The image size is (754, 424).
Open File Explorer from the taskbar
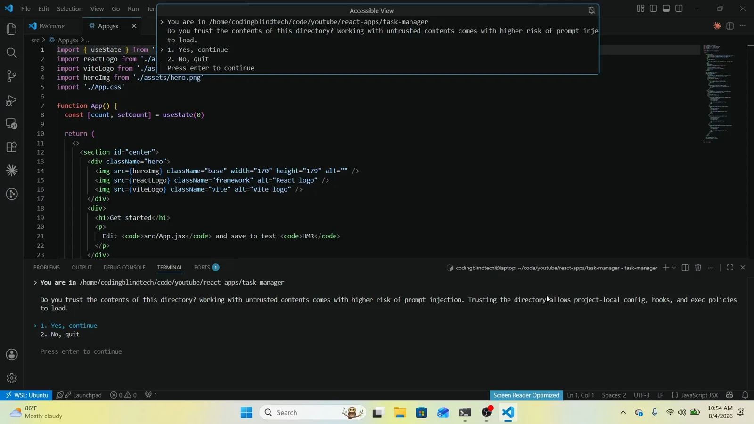(x=400, y=413)
